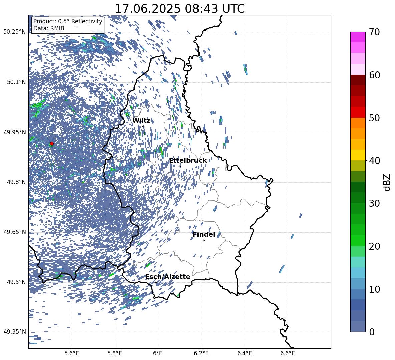
Task: Click the orange swatch below 50
Action: click(358, 123)
